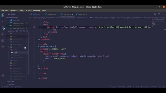The height and width of the screenshot is (93, 166).
Task: Select Welcome in Open Editors
Action: point(16,20)
